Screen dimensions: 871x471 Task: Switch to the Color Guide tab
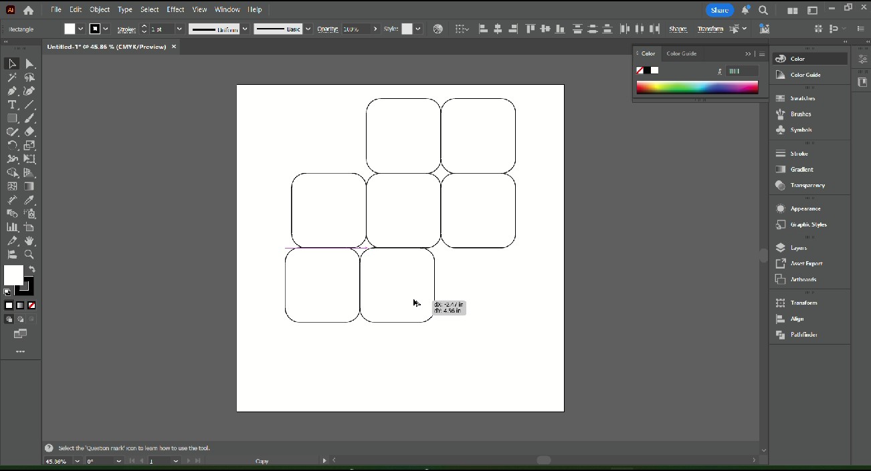click(681, 53)
